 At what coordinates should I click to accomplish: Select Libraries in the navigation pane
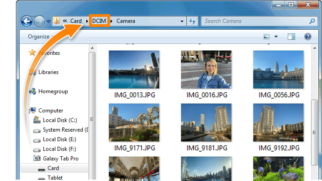point(48,72)
